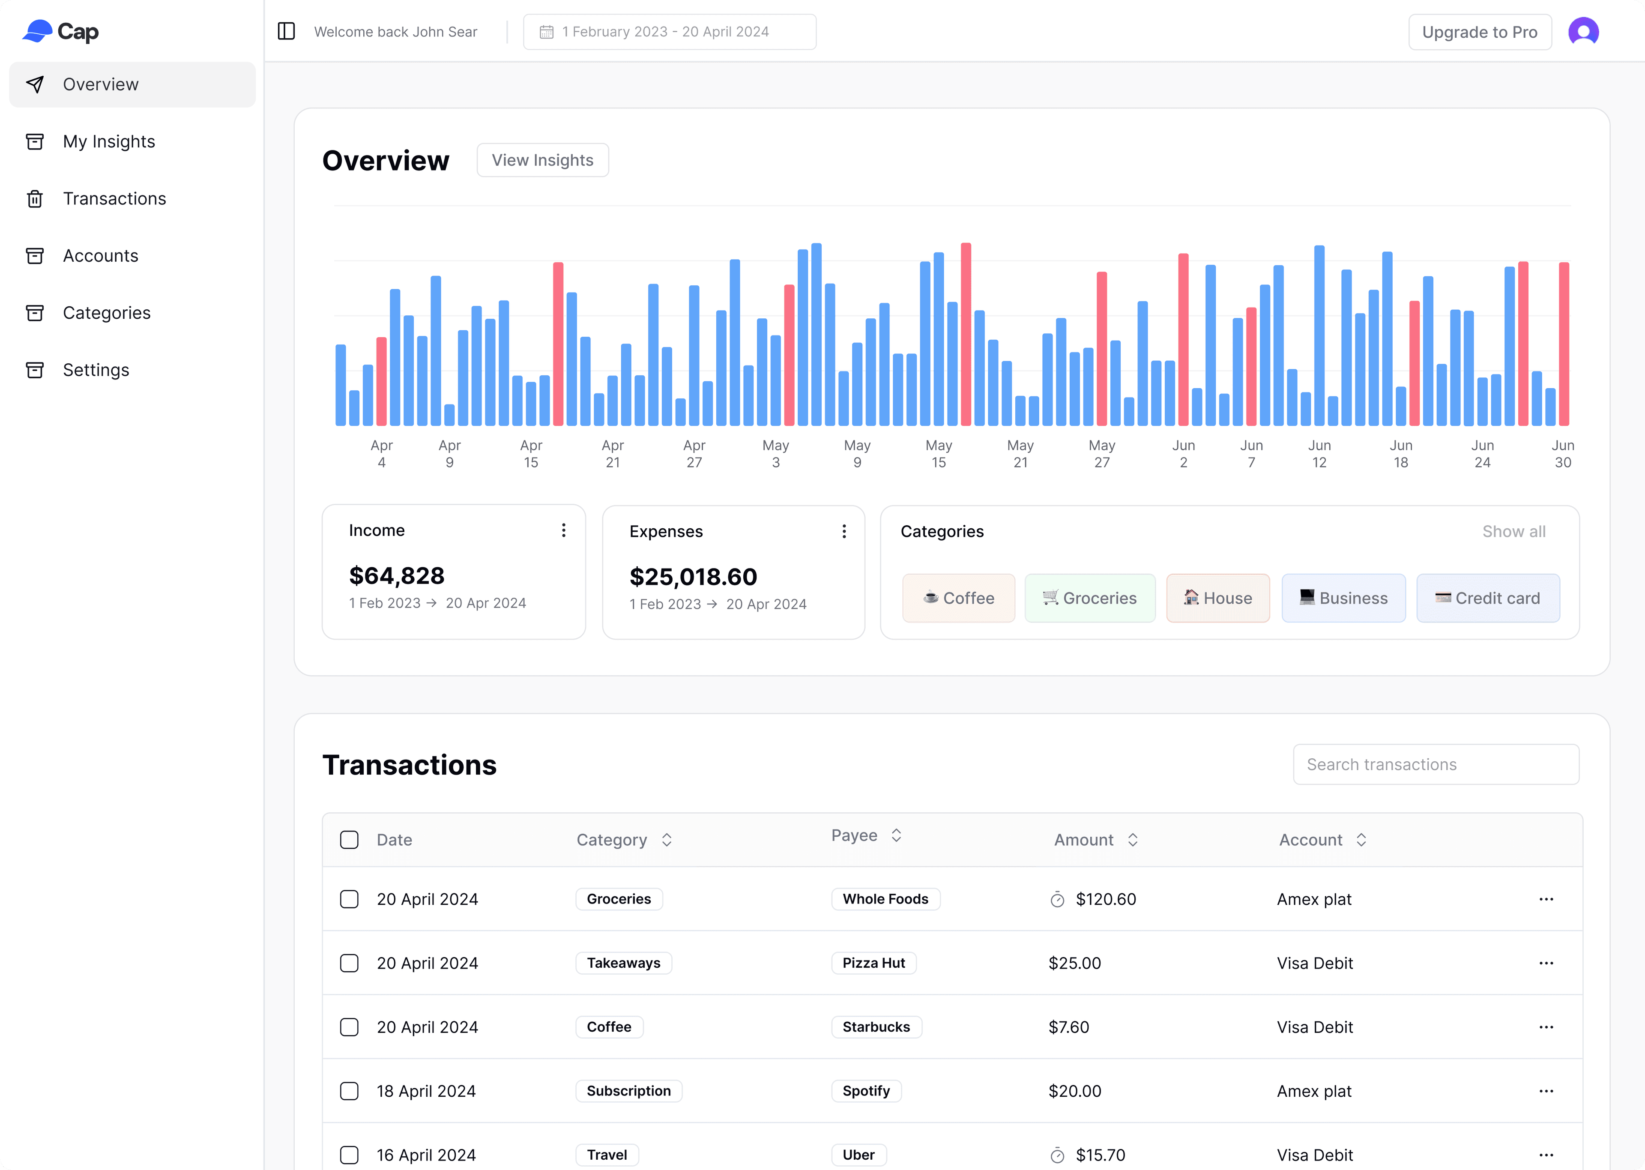The image size is (1645, 1170).
Task: Select the Groceries category chip
Action: [1090, 598]
